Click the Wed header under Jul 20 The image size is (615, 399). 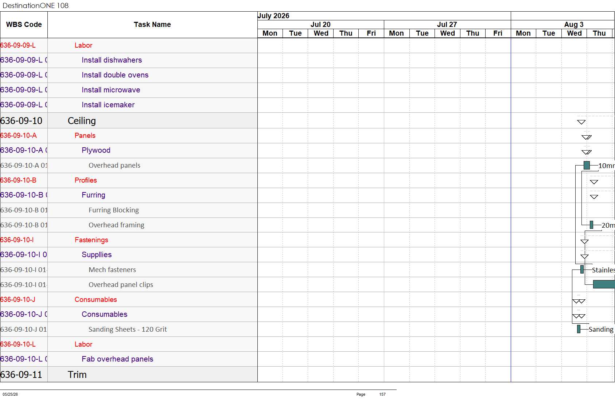click(321, 33)
